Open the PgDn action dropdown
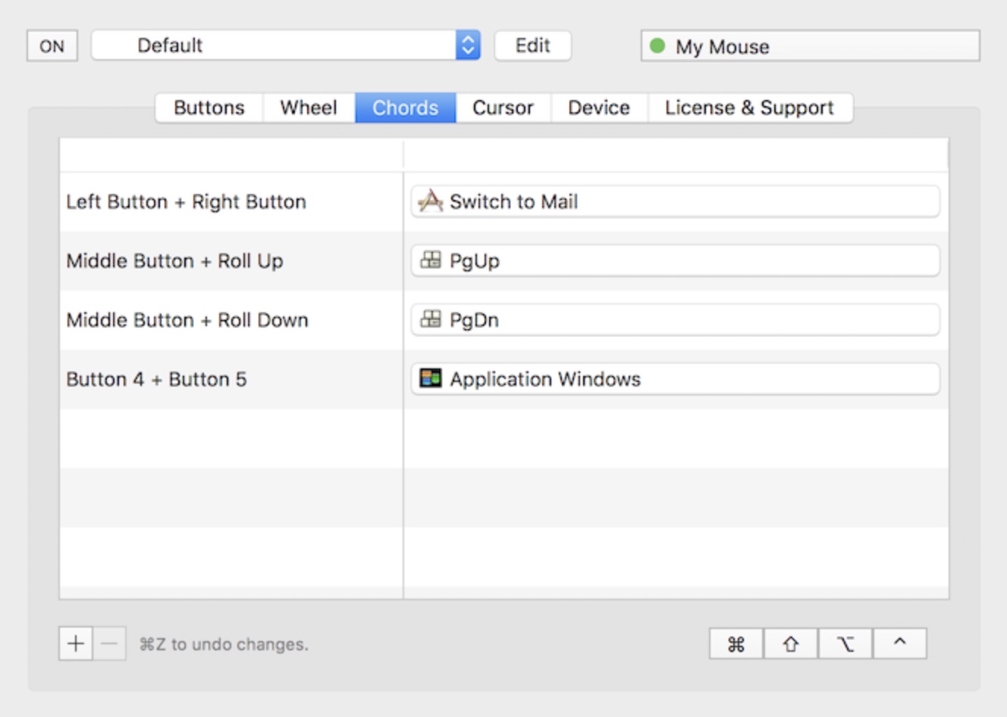Image resolution: width=1007 pixels, height=717 pixels. (x=675, y=320)
